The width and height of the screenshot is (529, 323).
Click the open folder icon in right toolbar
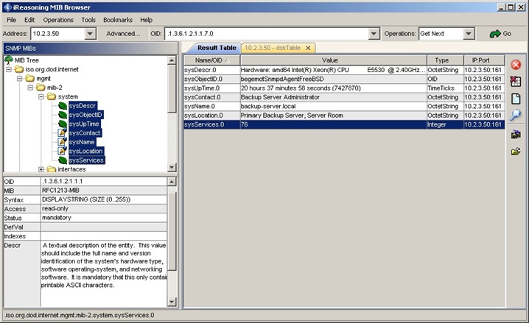(x=516, y=152)
